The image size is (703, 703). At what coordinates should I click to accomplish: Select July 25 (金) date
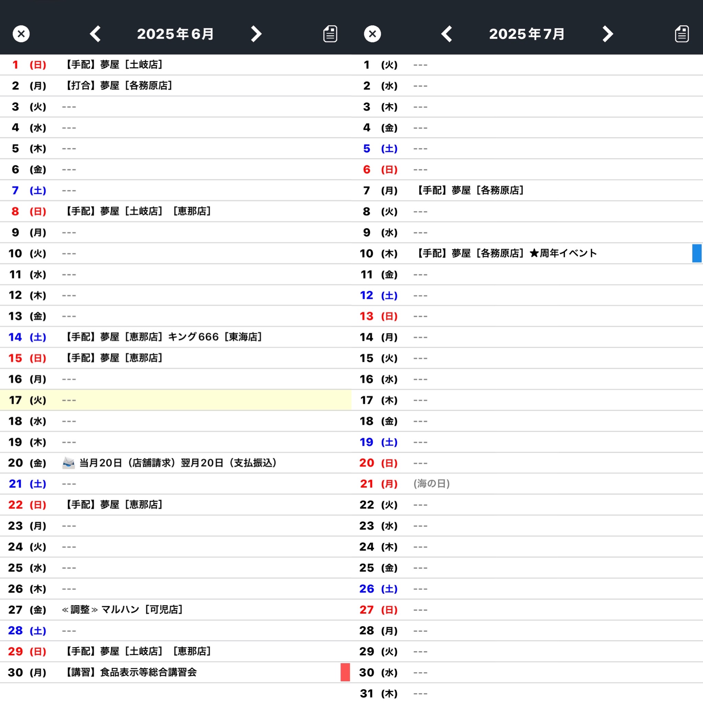379,568
